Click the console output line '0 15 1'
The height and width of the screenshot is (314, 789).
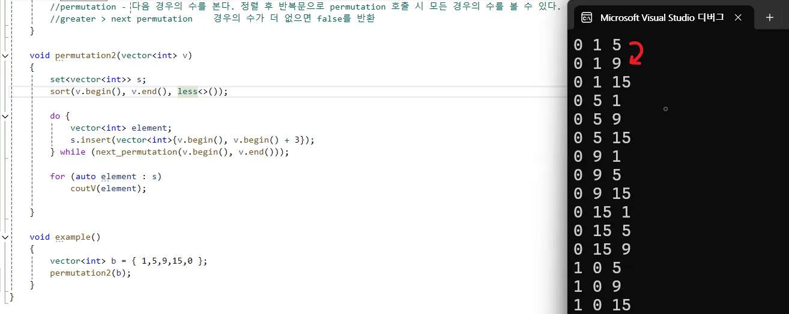point(602,212)
